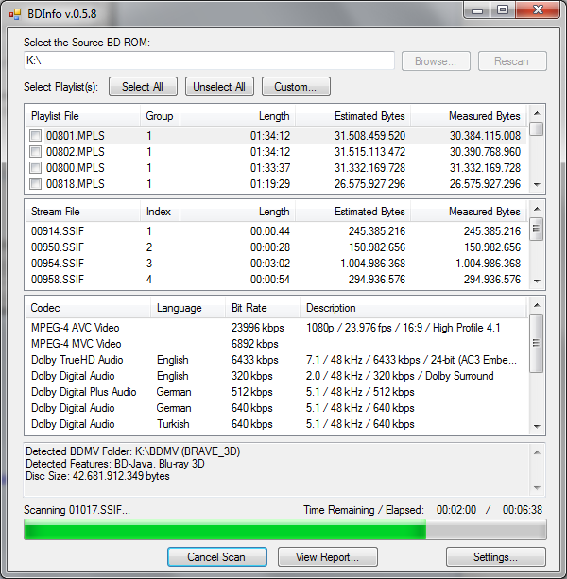Image resolution: width=567 pixels, height=579 pixels.
Task: Enable the 00800.MPLS playlist checkbox
Action: (35, 168)
